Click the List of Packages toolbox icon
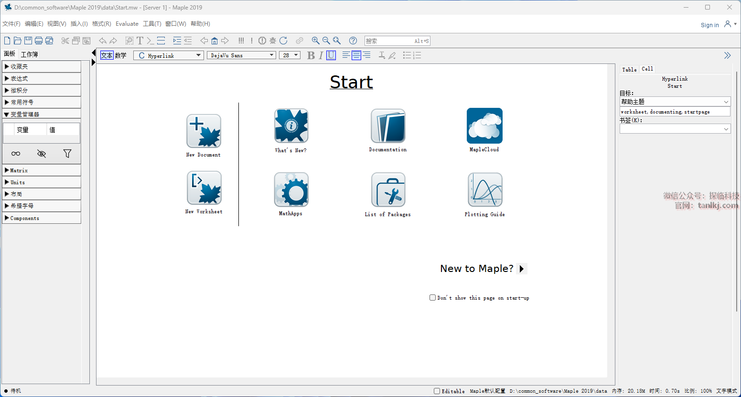The width and height of the screenshot is (741, 397). click(388, 190)
